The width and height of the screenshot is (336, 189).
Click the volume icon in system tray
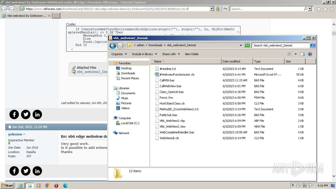pos(299,185)
